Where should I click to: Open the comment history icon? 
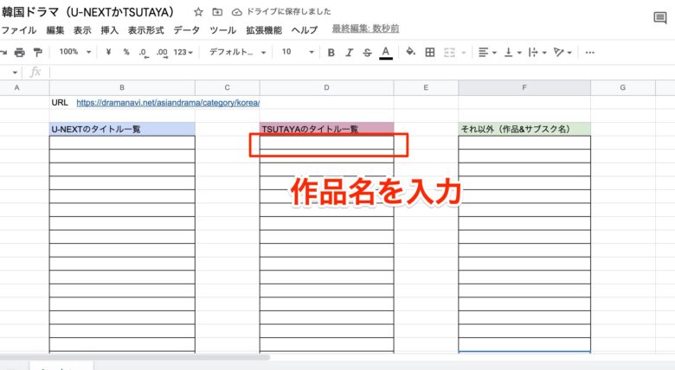[x=660, y=17]
